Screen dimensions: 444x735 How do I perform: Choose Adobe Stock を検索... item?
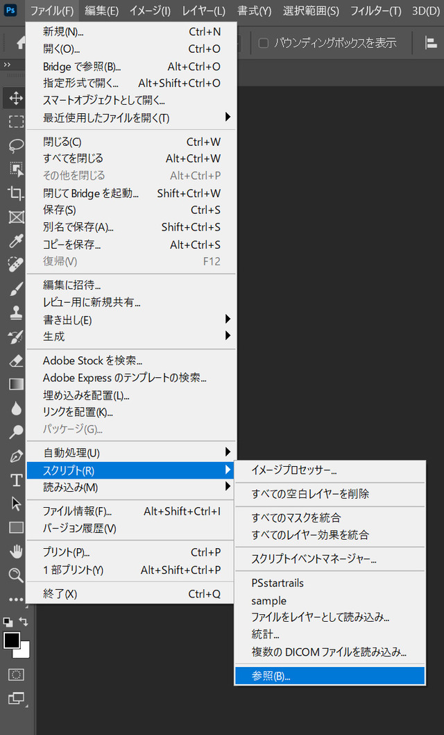click(x=131, y=361)
